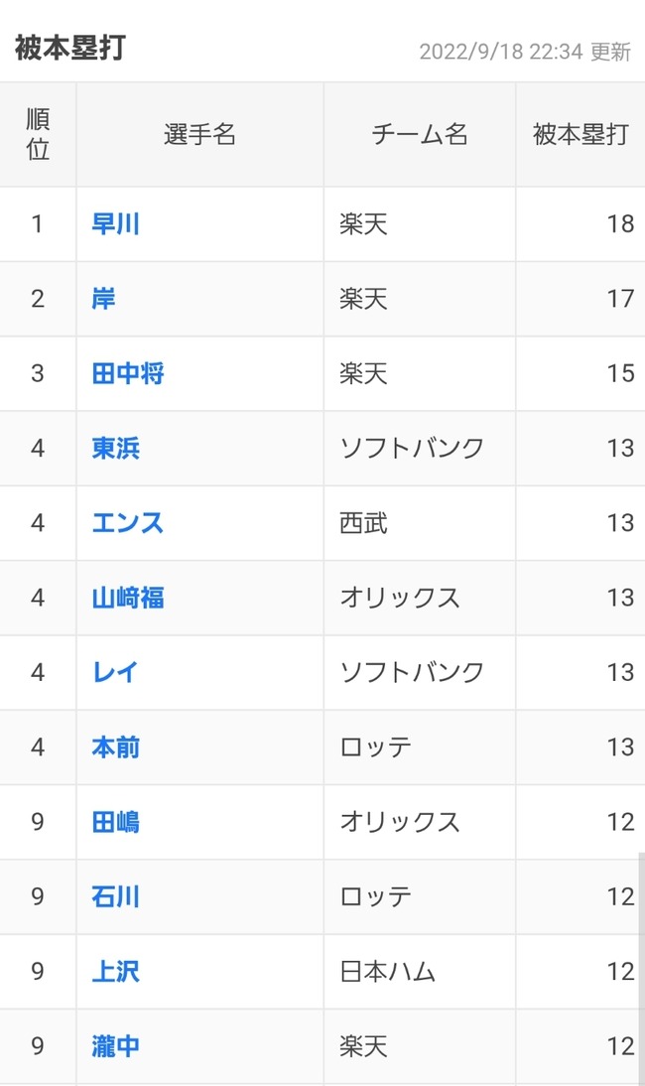The width and height of the screenshot is (645, 1086).
Task: Open player link 田嶋
Action: pos(115,822)
